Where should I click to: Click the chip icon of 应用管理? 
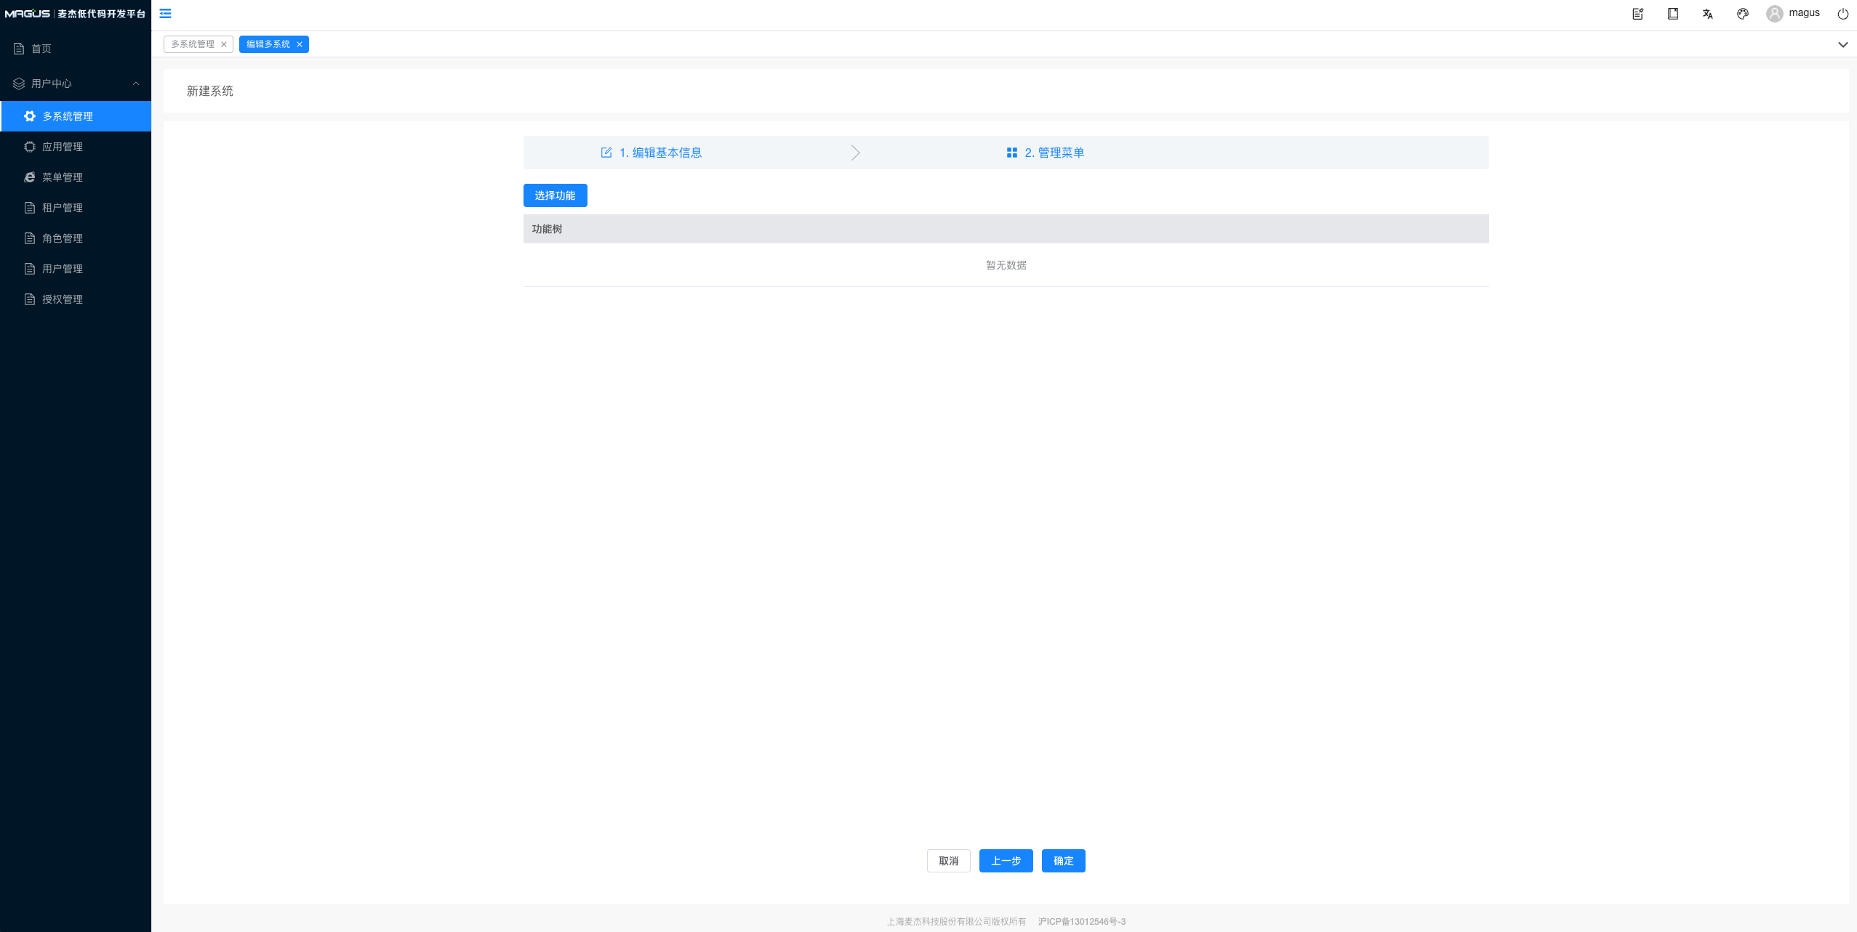30,147
